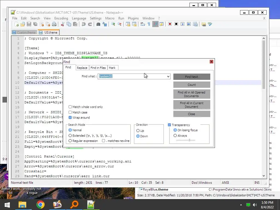
Task: Click the Zoom Out magnifier icon
Action: tap(119, 24)
